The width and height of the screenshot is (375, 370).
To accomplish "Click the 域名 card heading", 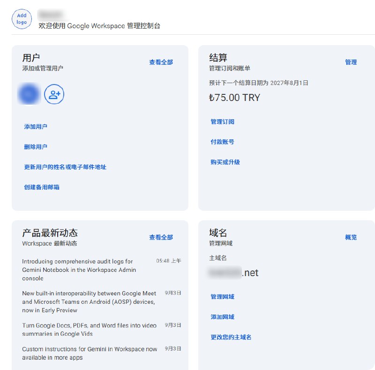I will 218,233.
